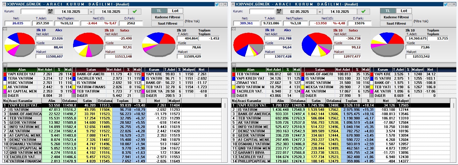This screenshot has width=458, height=165.
Task: Confirm dates with the left green checkmark
Action: tap(135, 11)
